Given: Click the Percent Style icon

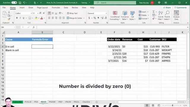Looking at the screenshot, I should (95, 18).
